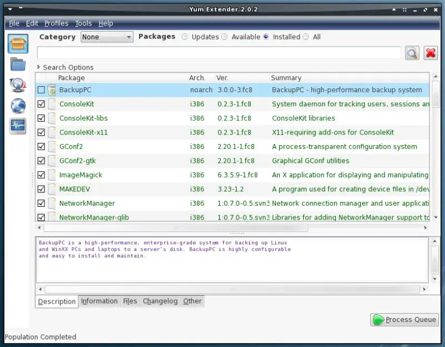Screen dimensions: 445x347
Task: Click the package icon beside MAKEDEV
Action: (52, 189)
